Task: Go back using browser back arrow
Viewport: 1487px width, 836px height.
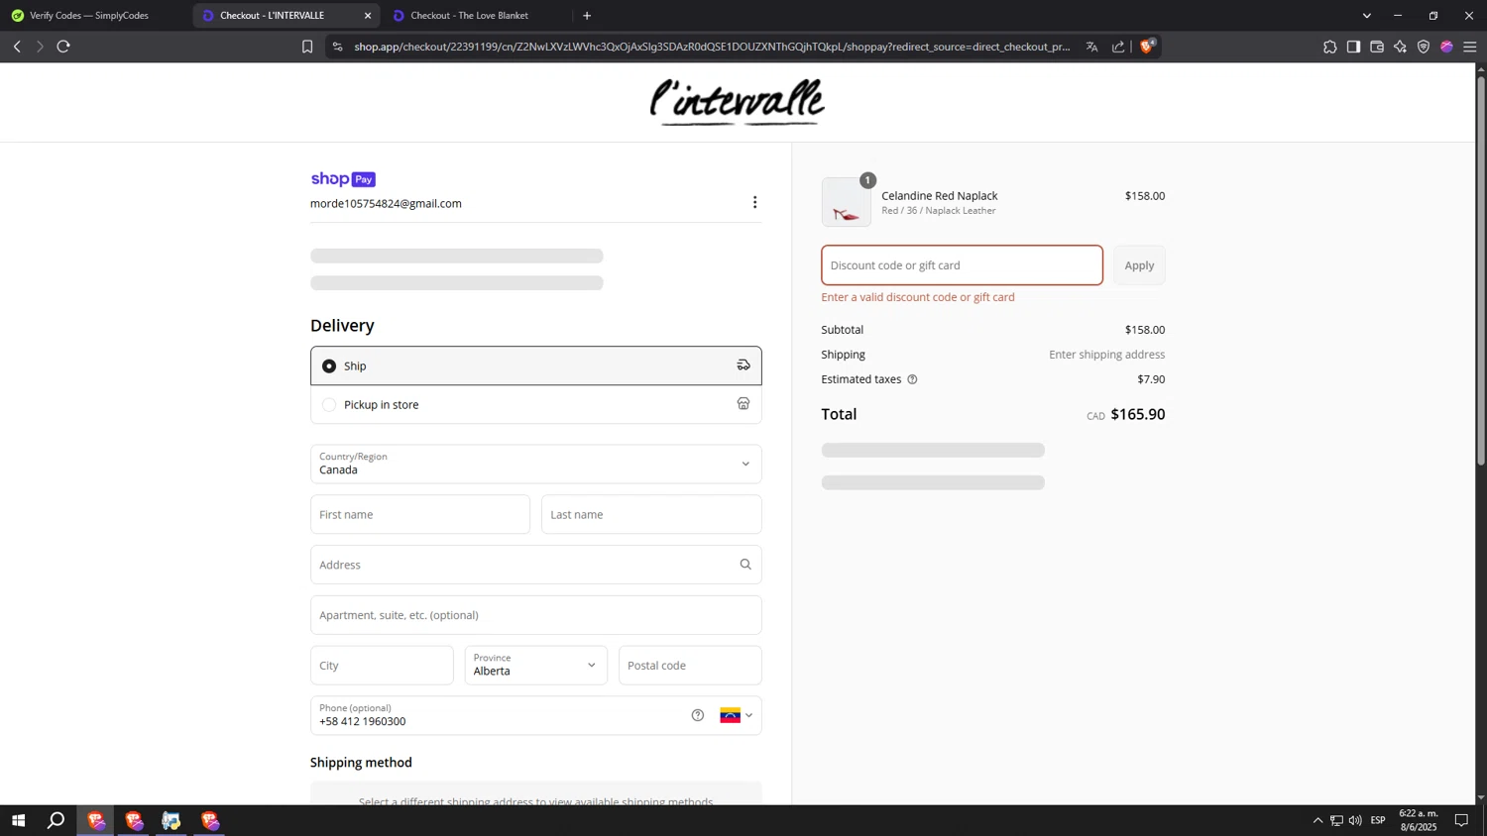Action: [x=17, y=47]
